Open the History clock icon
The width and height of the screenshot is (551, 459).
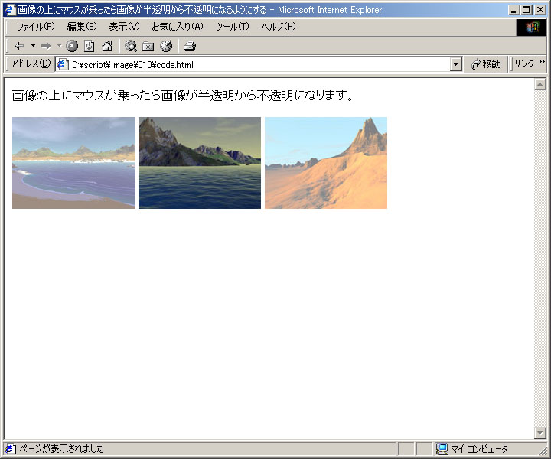click(166, 46)
